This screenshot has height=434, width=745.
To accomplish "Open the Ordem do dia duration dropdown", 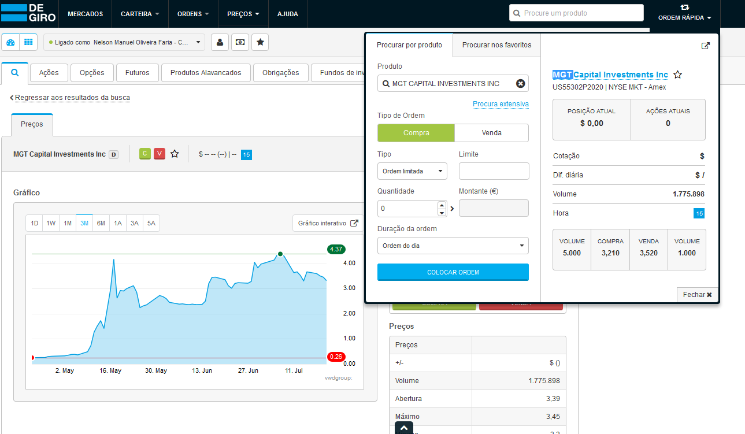I will pyautogui.click(x=453, y=246).
